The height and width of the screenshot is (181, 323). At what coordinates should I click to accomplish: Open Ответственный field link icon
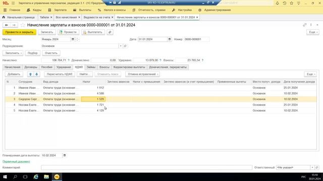pos(317,167)
